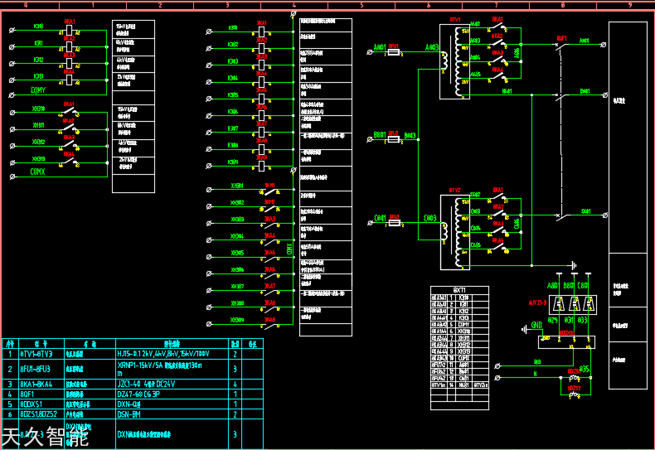Select column 9 in the top ruler
The width and height of the screenshot is (655, 450).
coord(630,5)
